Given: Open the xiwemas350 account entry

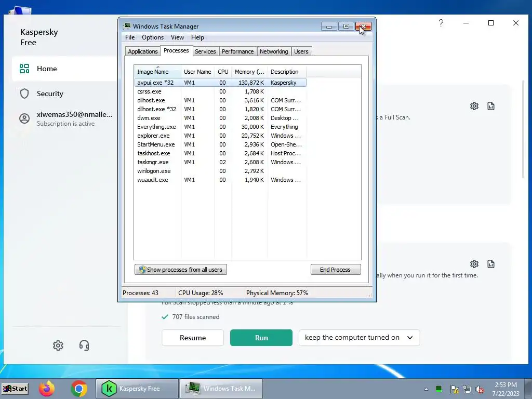Looking at the screenshot, I should (64, 119).
